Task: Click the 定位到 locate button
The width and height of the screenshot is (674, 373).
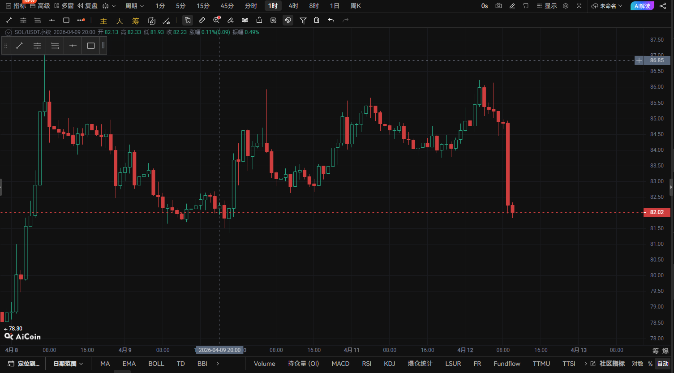Action: 24,364
